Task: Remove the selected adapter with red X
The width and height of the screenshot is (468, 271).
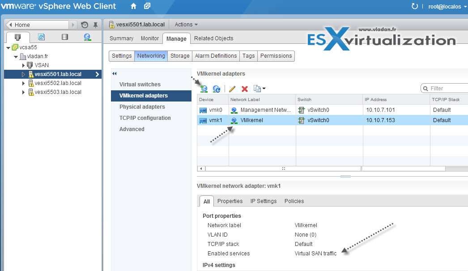Action: click(x=245, y=89)
